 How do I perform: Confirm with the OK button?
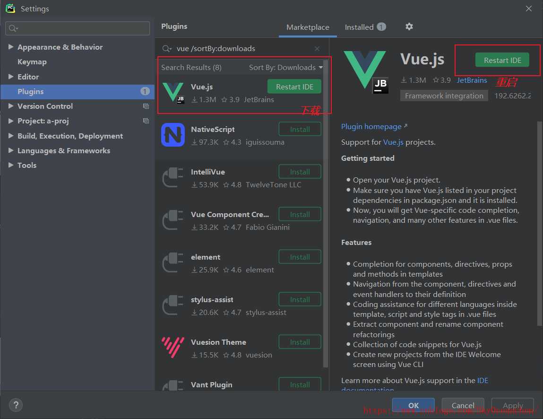click(x=413, y=405)
